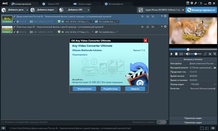Image resolution: width=218 pixels, height=131 pixels.
Task: Adjust the preview volume slider
Action: [196, 54]
